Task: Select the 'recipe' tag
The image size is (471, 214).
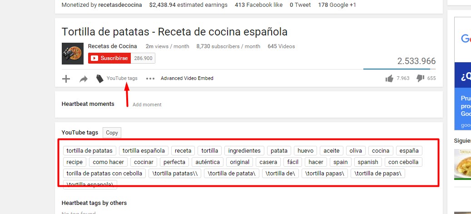Action: 74,162
